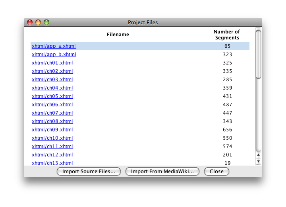Open xhtml/ch06.xhtml in the editor

click(x=52, y=105)
